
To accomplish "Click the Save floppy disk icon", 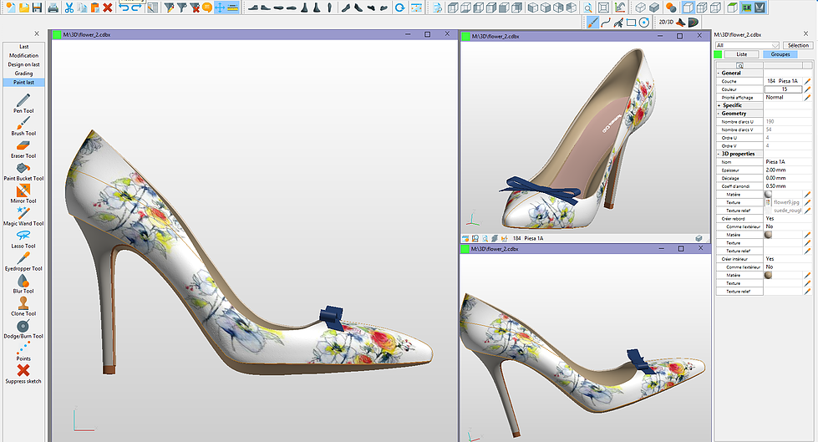I will 36,8.
